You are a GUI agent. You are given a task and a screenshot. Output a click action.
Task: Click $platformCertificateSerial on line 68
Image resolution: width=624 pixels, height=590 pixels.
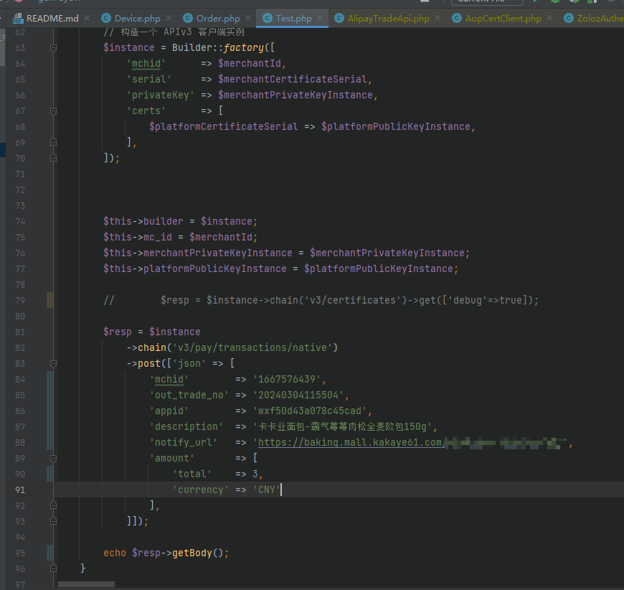coord(223,126)
